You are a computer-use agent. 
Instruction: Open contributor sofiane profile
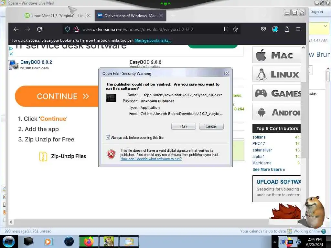pos(259,137)
